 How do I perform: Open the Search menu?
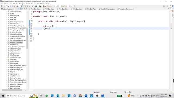pos(28,4)
